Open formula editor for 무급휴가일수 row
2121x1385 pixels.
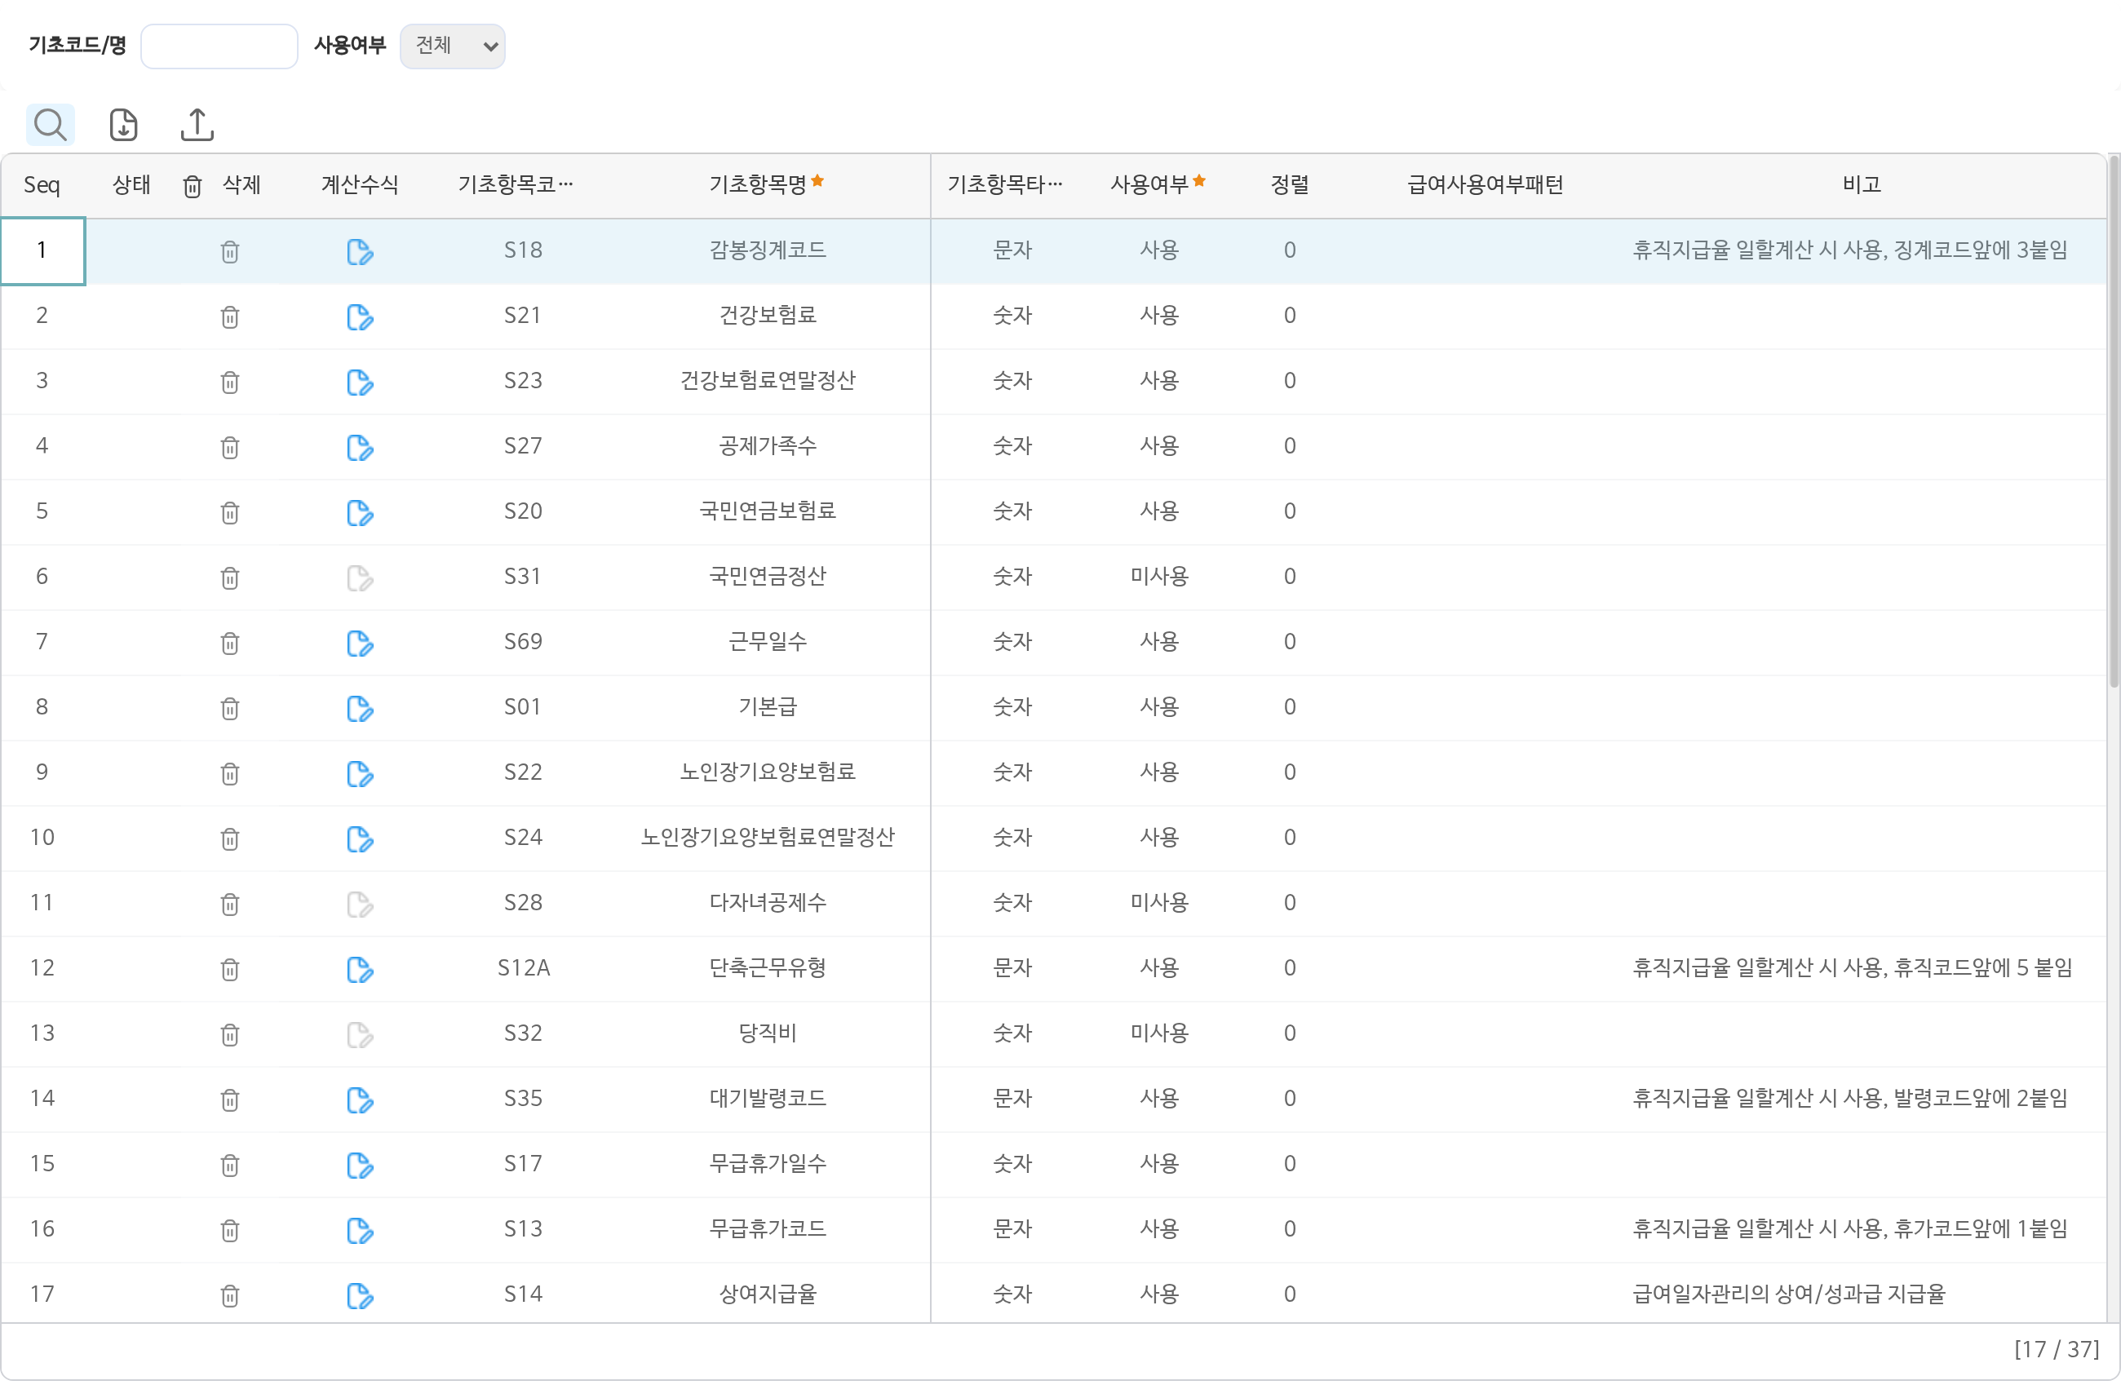click(x=360, y=1165)
